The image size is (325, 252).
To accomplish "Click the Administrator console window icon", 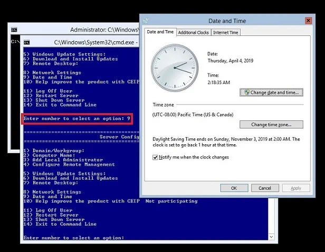I will pyautogui.click(x=15, y=30).
